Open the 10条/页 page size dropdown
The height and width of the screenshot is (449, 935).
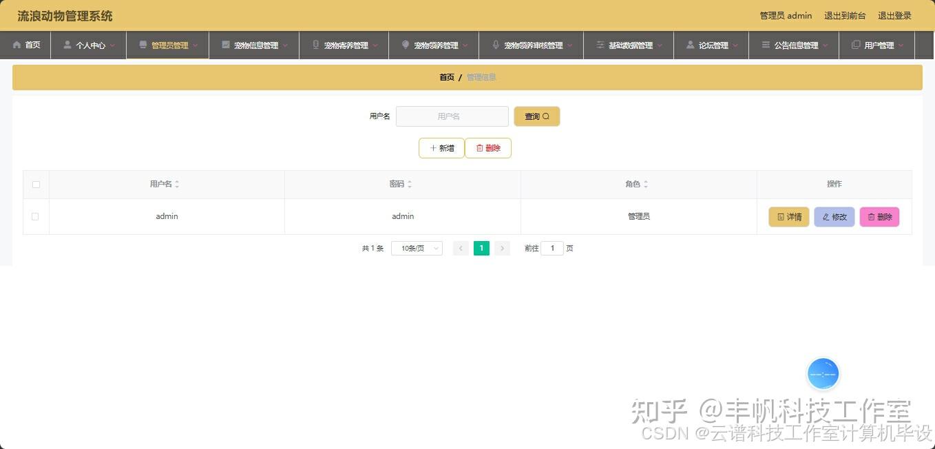tap(417, 249)
